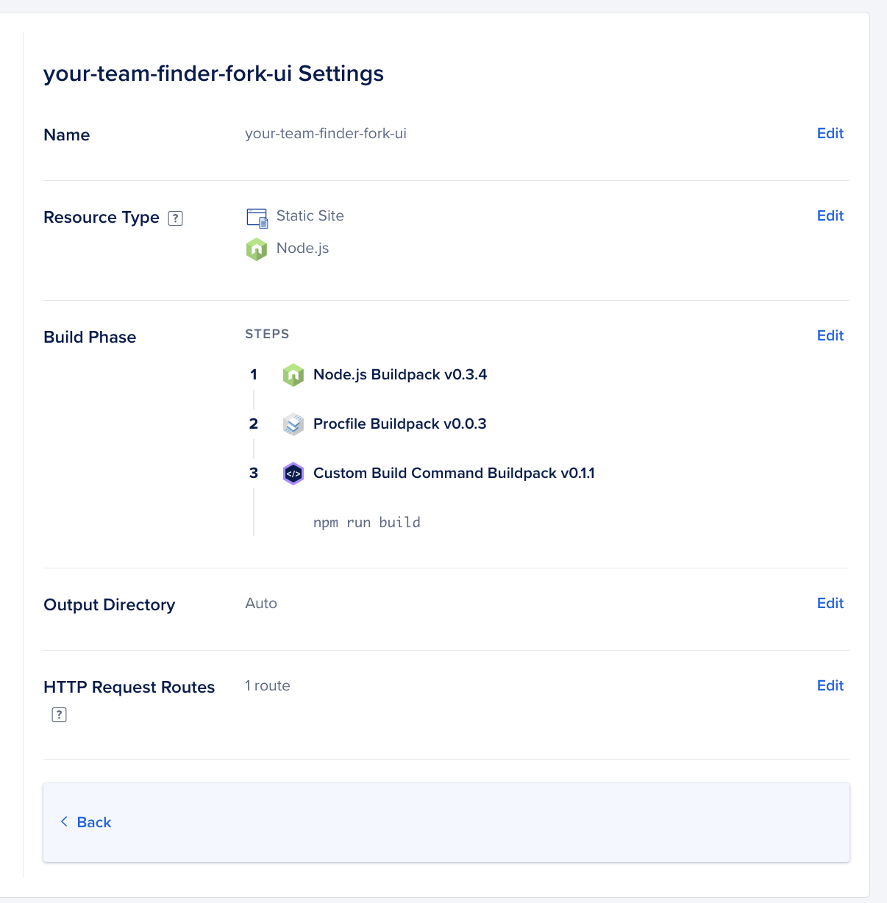Click the back chevron arrow icon
Screen dimensions: 887x903
pos(64,821)
